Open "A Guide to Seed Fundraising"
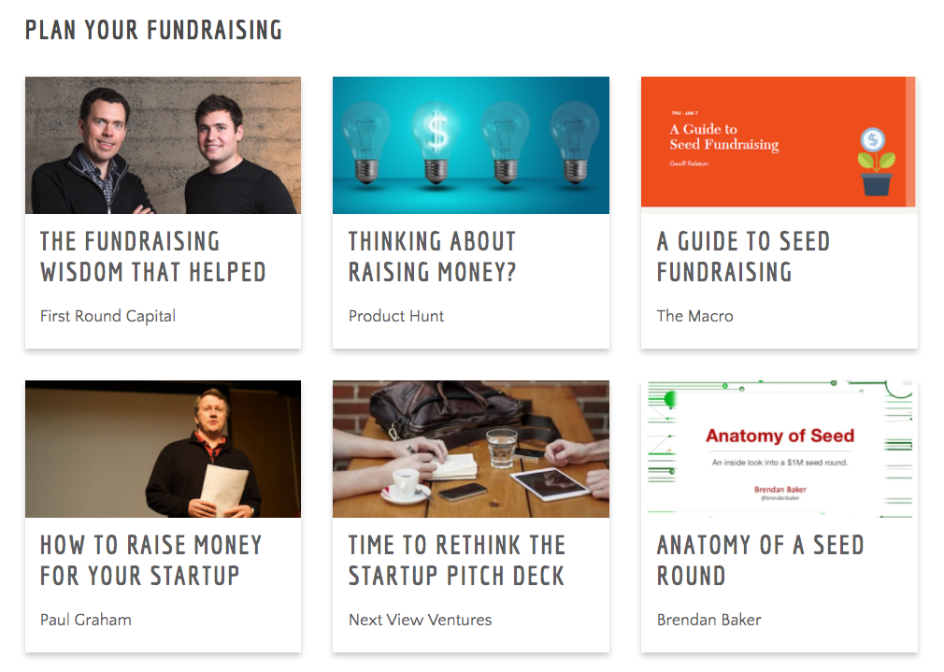 [x=743, y=254]
